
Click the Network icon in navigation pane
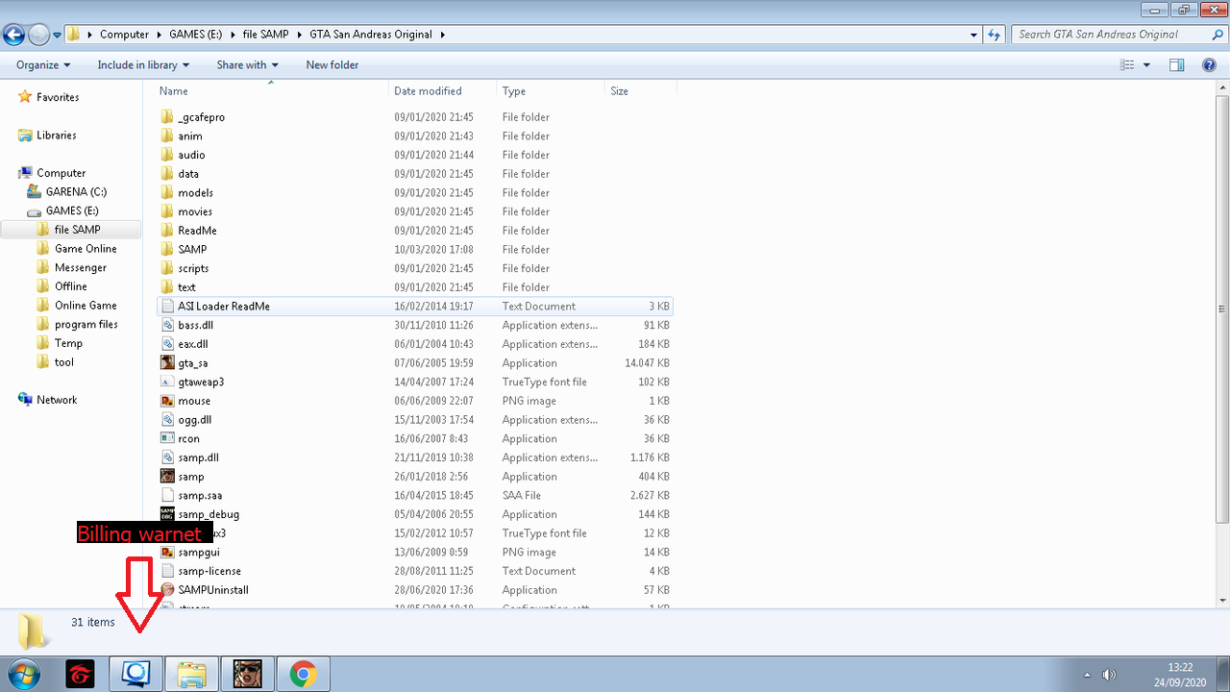click(25, 400)
